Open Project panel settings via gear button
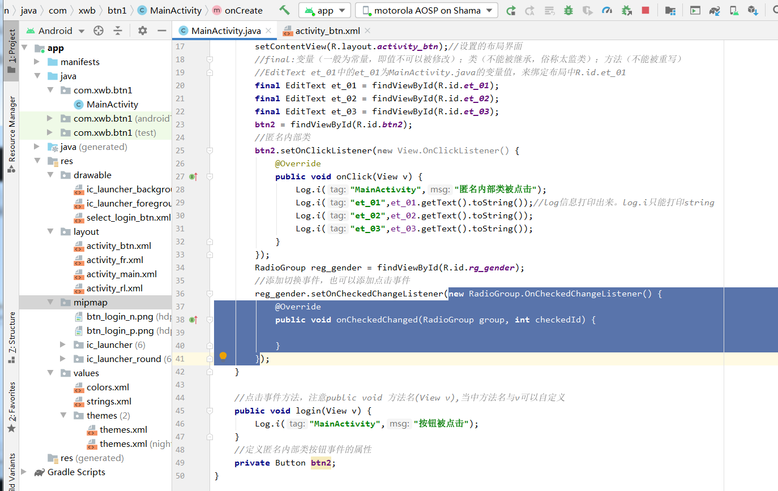Image resolution: width=778 pixels, height=491 pixels. 142,30
